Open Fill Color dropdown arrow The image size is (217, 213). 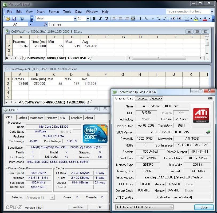pyautogui.click(x=200, y=19)
